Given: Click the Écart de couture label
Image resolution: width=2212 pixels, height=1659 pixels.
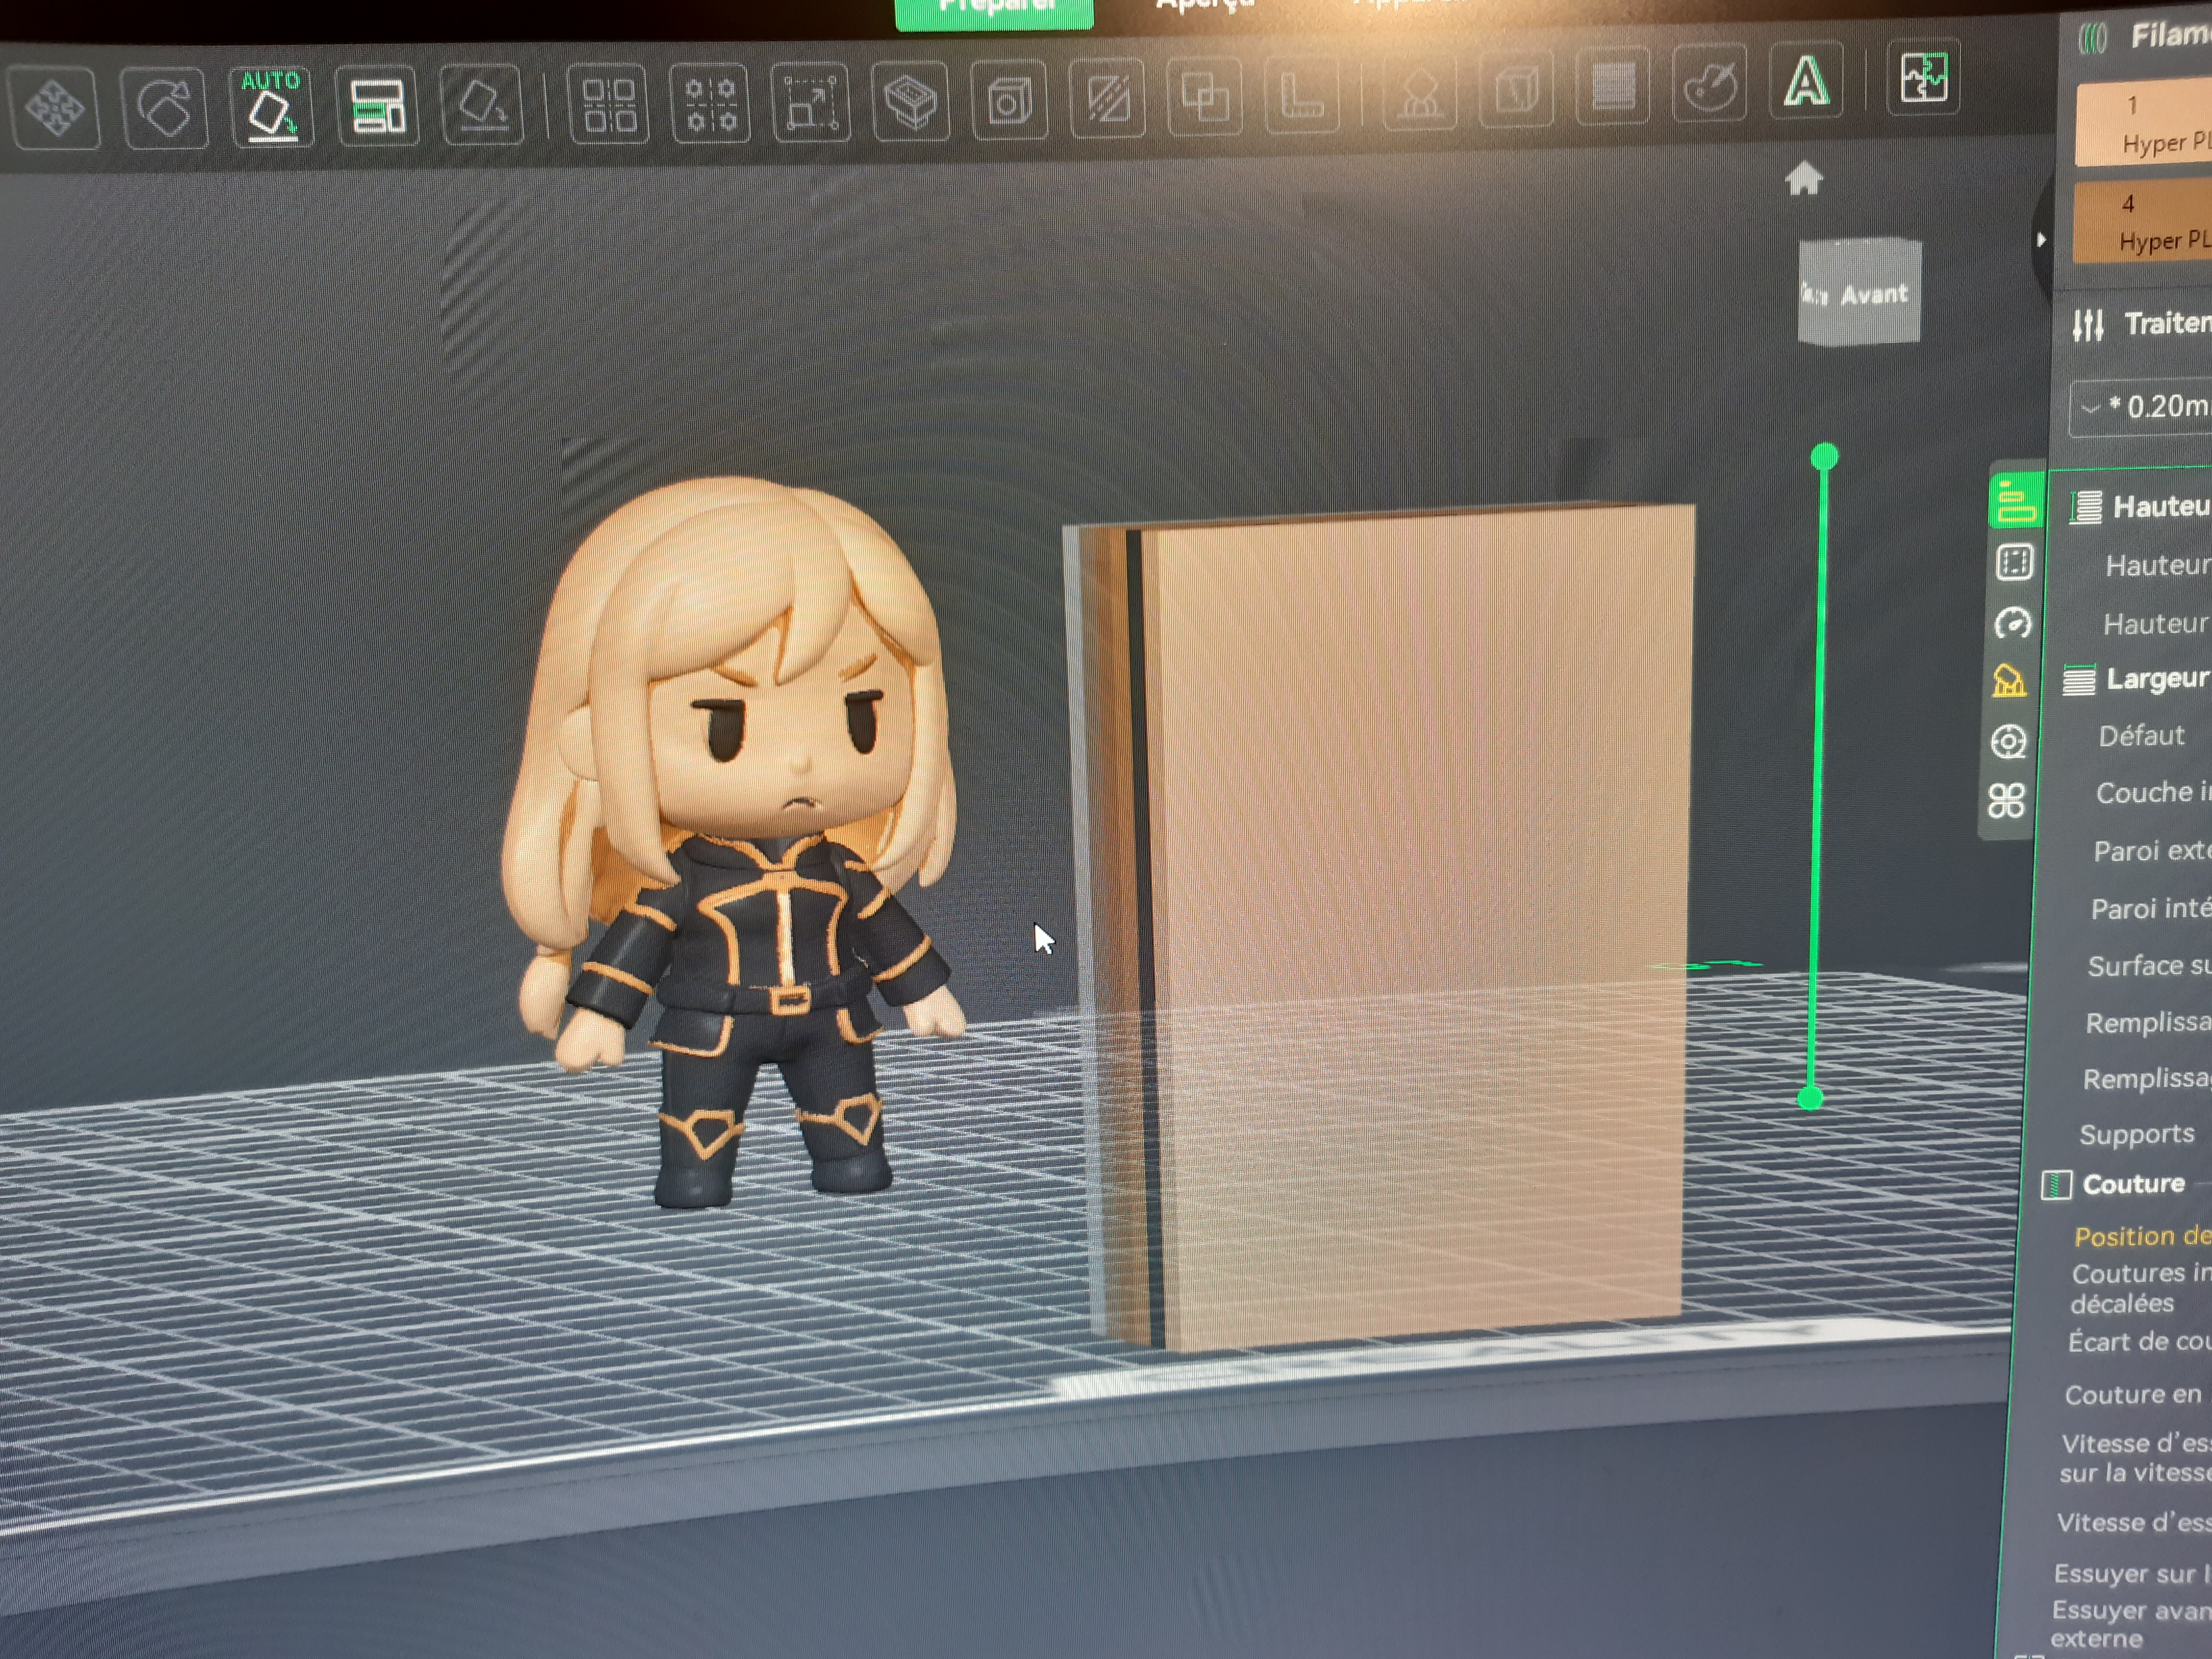Looking at the screenshot, I should pos(2139,1341).
